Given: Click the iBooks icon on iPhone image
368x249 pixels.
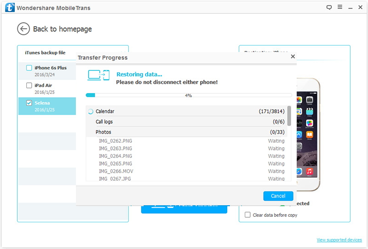Looking at the screenshot, I should point(309,134).
